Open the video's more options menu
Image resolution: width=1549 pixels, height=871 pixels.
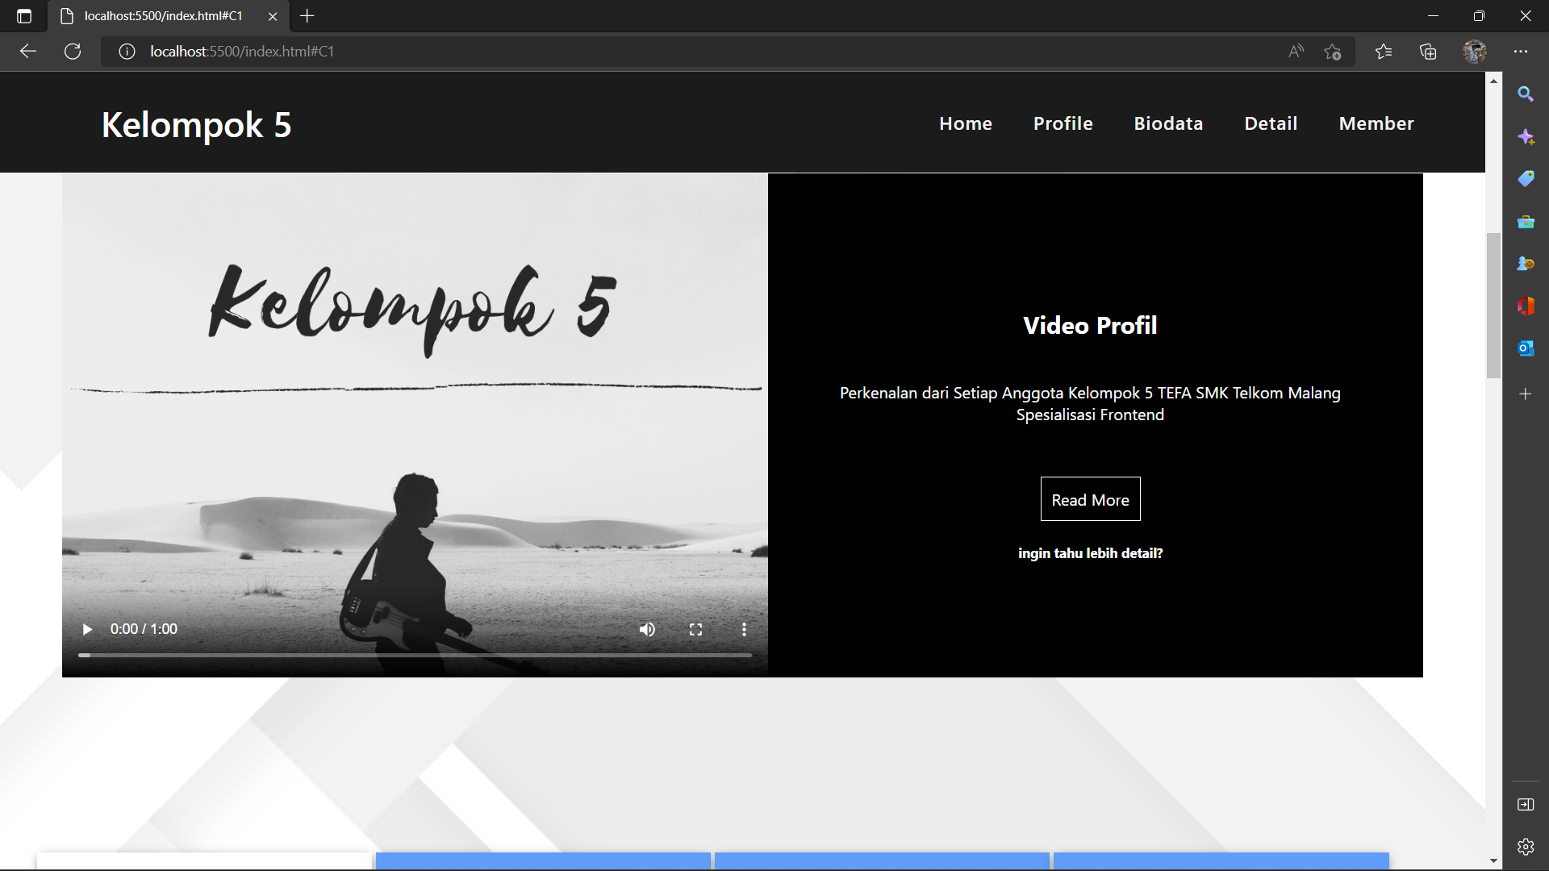744,629
